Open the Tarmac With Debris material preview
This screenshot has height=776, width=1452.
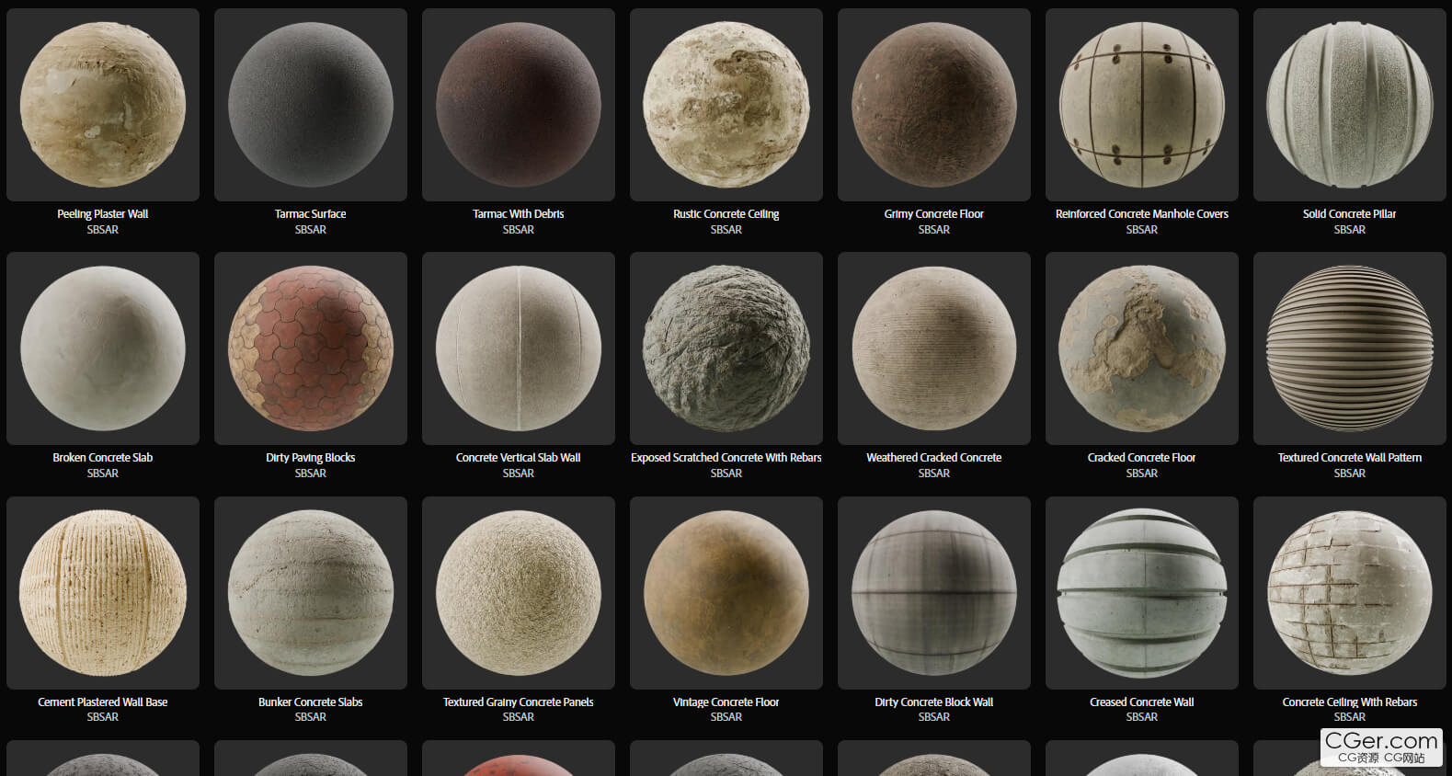(519, 105)
